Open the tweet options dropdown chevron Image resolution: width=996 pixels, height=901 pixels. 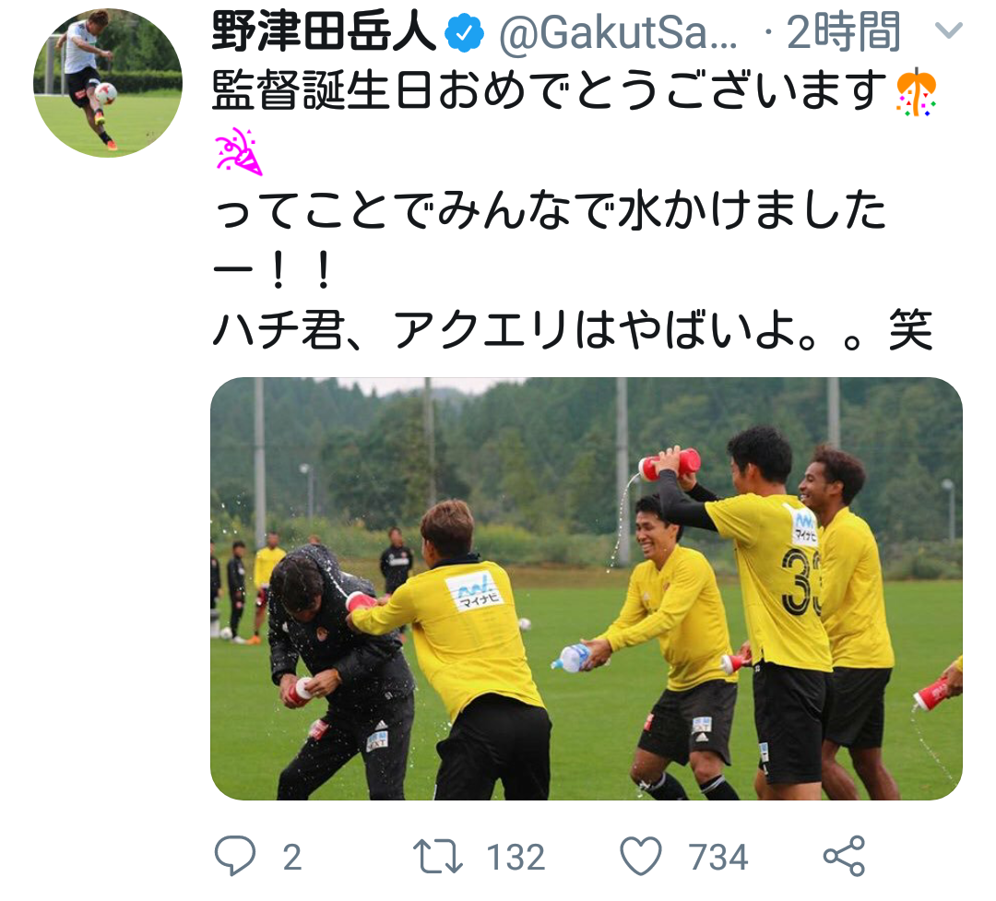pos(948,30)
